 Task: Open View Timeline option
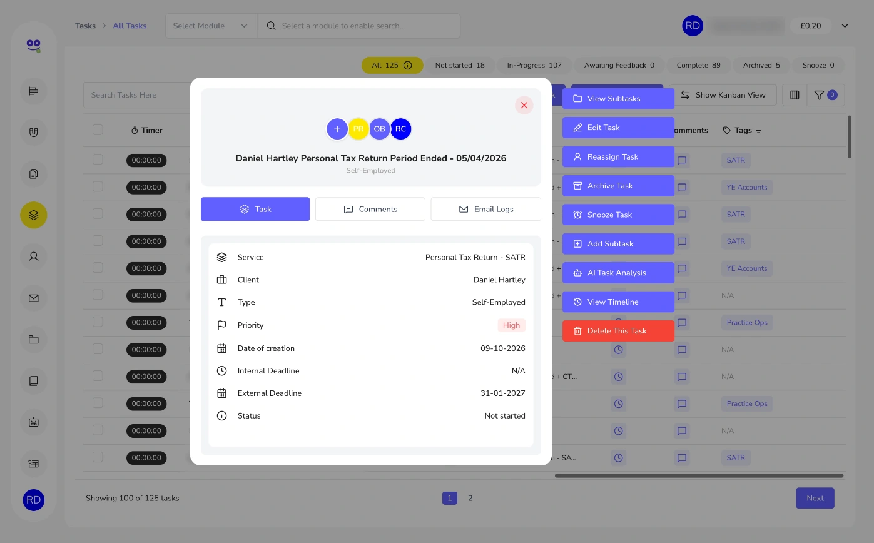618,302
